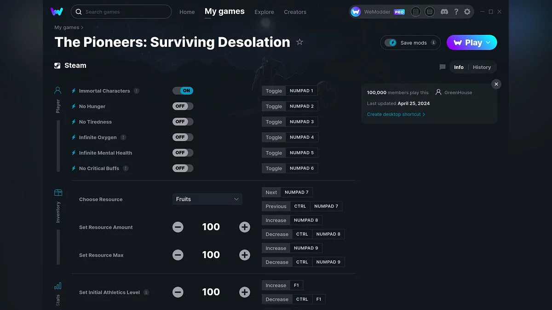Select the Stats bar chart icon in the sidebar
Screen dimensions: 552x310
[58, 286]
